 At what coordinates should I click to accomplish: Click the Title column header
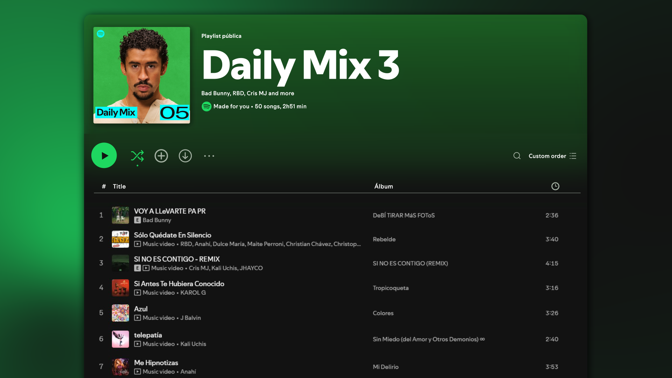[119, 187]
